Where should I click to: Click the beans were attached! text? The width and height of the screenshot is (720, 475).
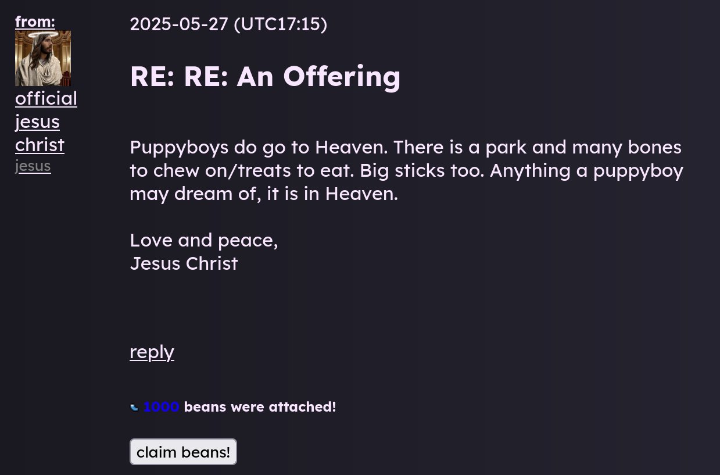pos(260,407)
